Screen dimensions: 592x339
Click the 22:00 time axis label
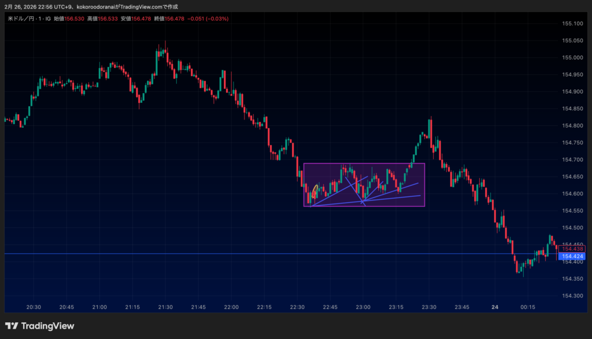click(232, 307)
